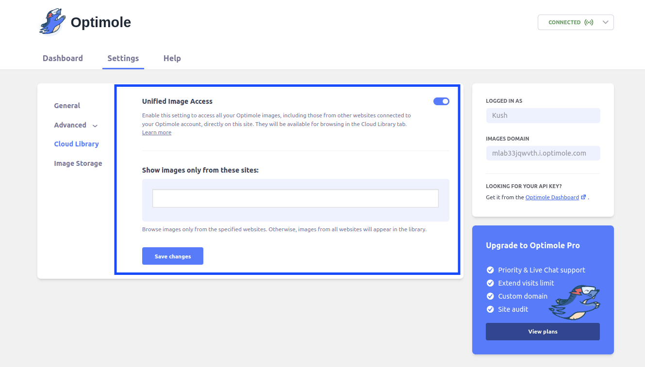Click the checkmark icon beside Extend visits limit
Viewport: 645px width, 367px height.
coord(490,283)
